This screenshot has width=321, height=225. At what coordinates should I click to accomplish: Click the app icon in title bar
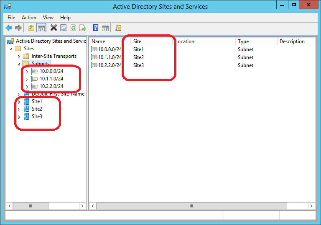(8, 7)
